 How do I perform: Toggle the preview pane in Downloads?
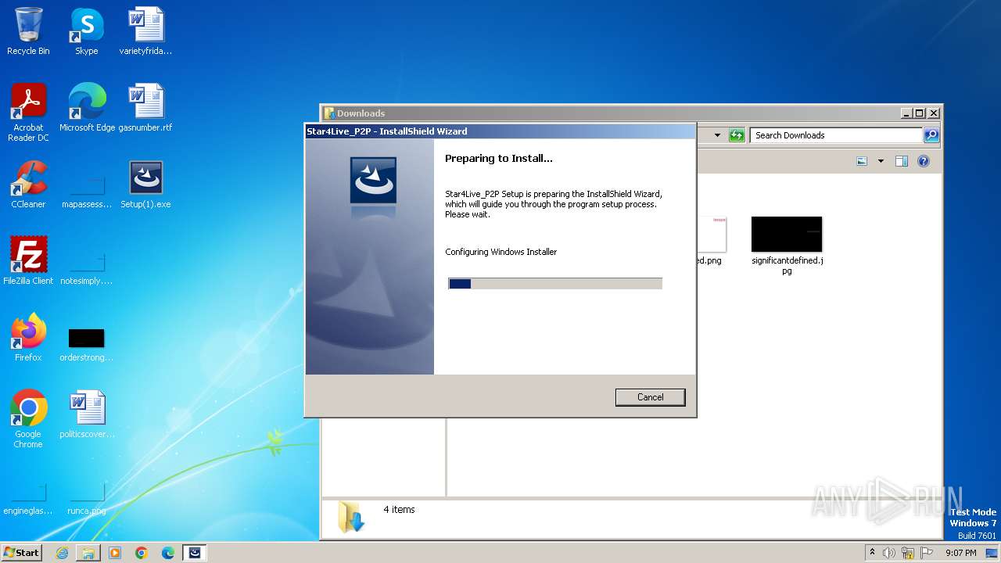[901, 161]
